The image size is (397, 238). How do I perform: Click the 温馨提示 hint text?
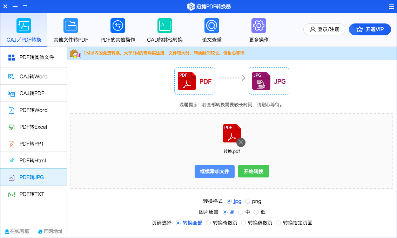(x=231, y=105)
